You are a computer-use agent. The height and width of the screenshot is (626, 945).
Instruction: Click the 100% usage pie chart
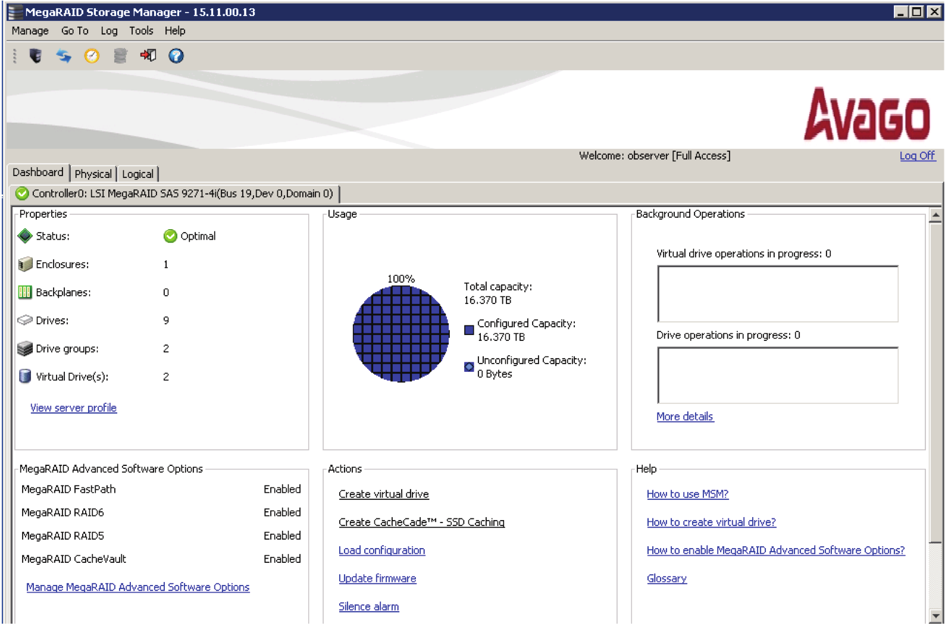pyautogui.click(x=401, y=334)
